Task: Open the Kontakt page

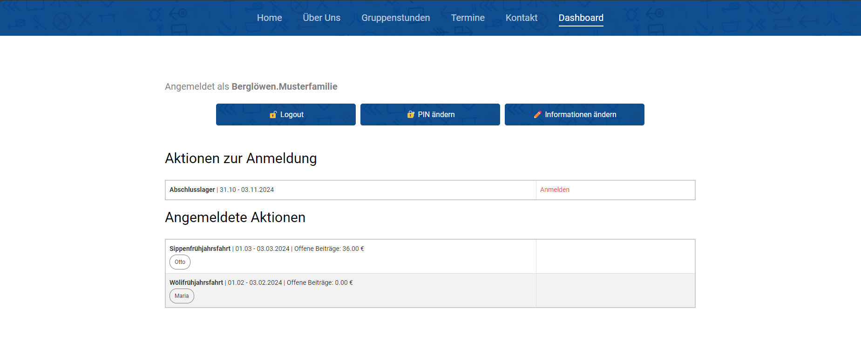Action: click(x=521, y=18)
